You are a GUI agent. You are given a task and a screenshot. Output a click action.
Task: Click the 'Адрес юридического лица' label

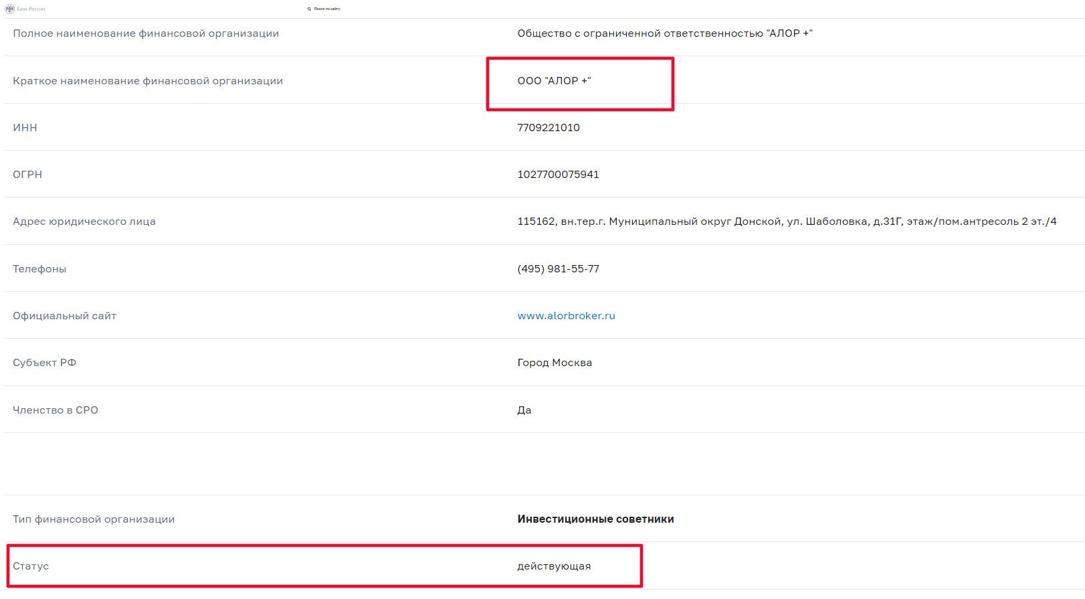(84, 222)
